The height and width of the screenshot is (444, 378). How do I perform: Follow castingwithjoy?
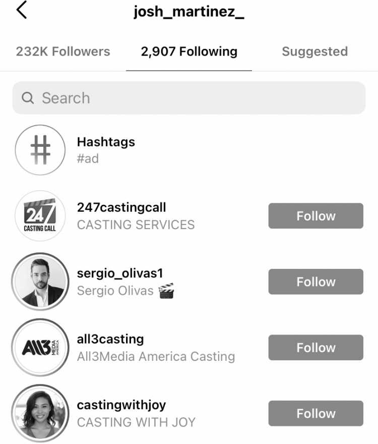[x=316, y=413]
